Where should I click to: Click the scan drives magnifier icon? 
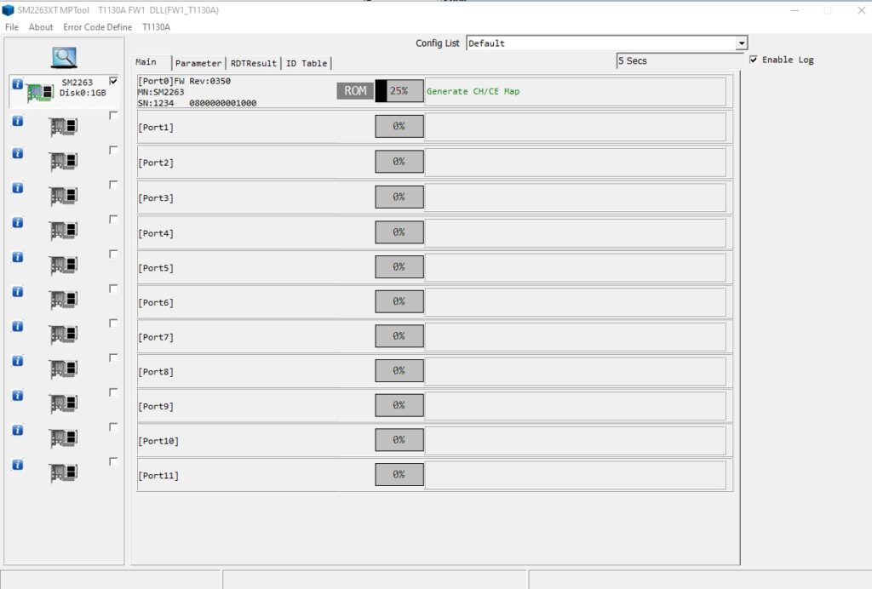point(64,57)
